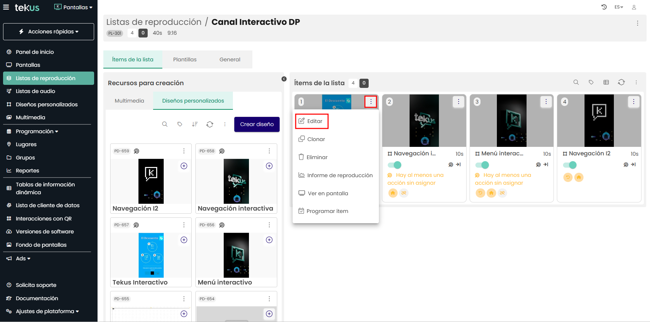Switch to table view in Ítems de la lista

[x=606, y=82]
